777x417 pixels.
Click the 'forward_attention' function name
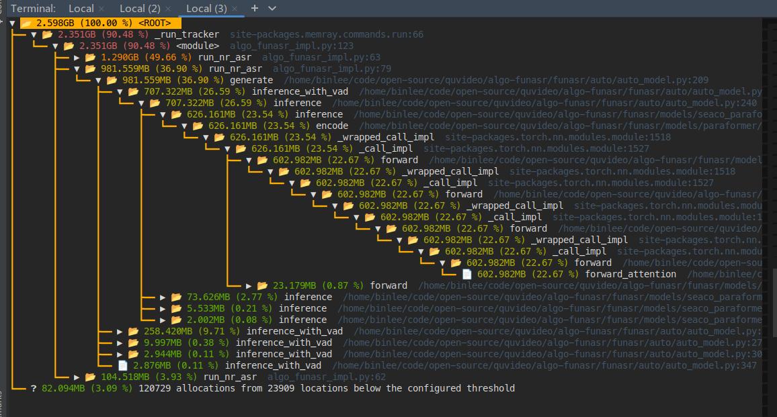(630, 275)
